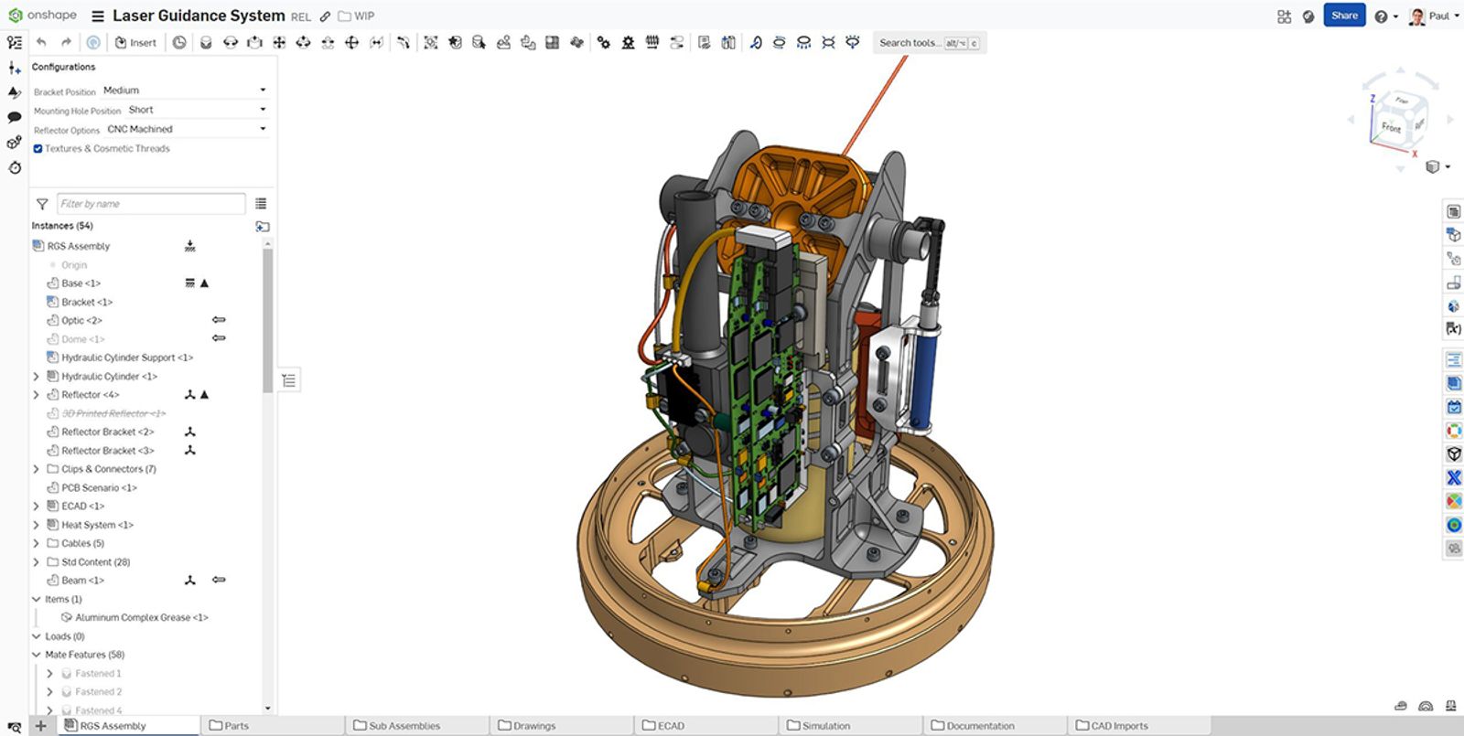Screen dimensions: 1464x736
Task: Collapse the Mate Features (58) section
Action: coord(37,655)
